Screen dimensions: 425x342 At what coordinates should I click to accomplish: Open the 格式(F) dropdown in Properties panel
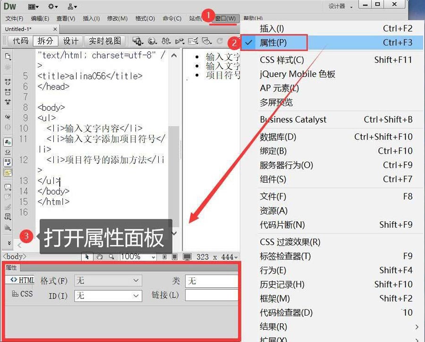[108, 280]
